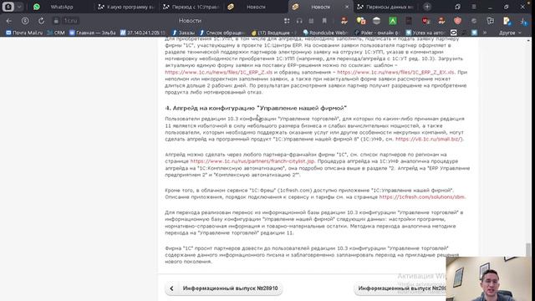Viewport: 535px width, 301px height.
Task: Switch to the Переносы данных tab
Action: click(x=385, y=7)
